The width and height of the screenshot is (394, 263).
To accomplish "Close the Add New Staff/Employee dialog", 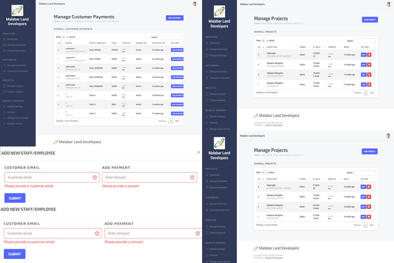I will [x=198, y=152].
